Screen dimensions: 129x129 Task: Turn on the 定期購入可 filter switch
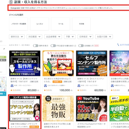[x=81, y=46]
